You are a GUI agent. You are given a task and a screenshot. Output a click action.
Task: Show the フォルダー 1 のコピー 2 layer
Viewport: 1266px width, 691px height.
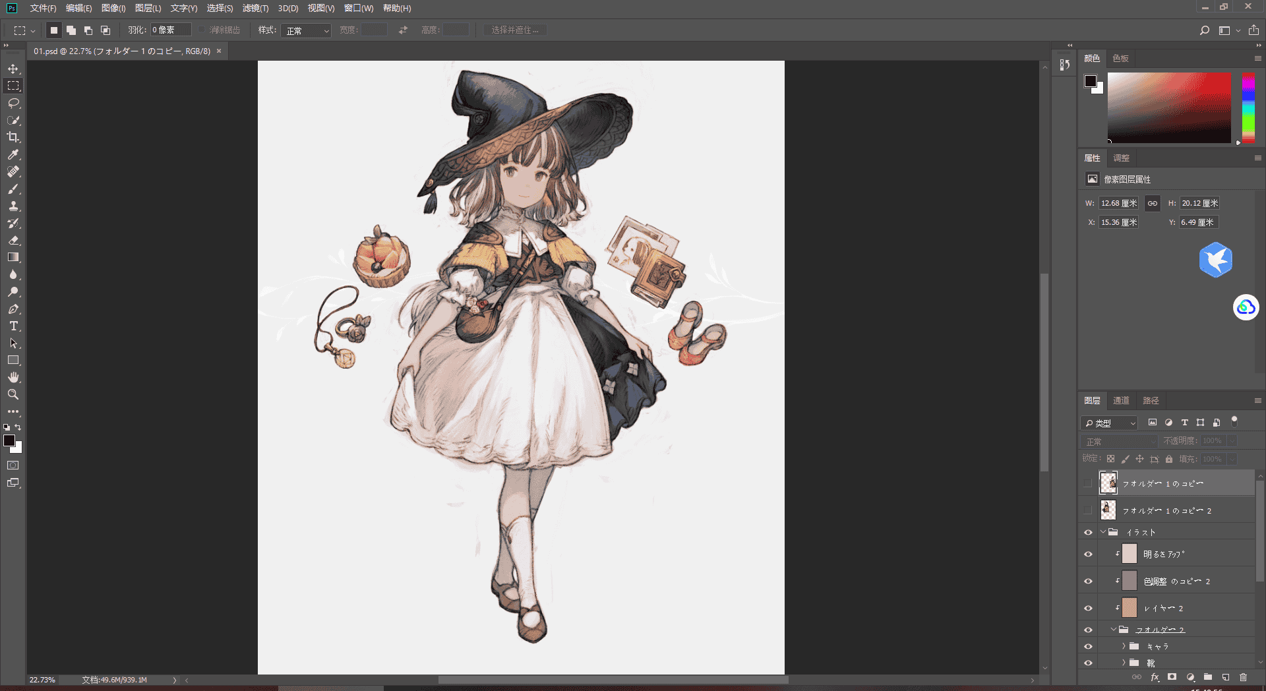(1088, 510)
